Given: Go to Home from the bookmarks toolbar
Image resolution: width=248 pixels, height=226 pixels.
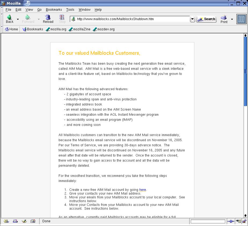Looking at the screenshot, I should 11,29.
